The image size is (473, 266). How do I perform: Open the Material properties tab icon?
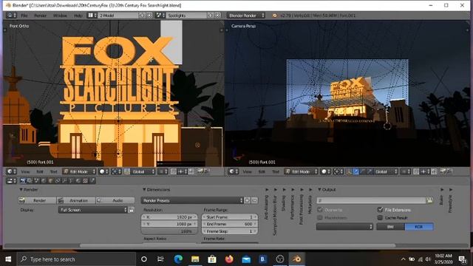pos(78,180)
